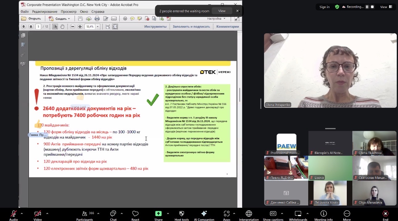Toggle Show captions in meeting toolbar
The height and width of the screenshot is (221, 398).
[273, 214]
